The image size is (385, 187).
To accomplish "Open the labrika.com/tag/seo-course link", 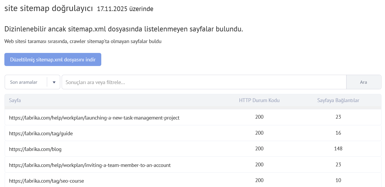I will click(x=47, y=181).
